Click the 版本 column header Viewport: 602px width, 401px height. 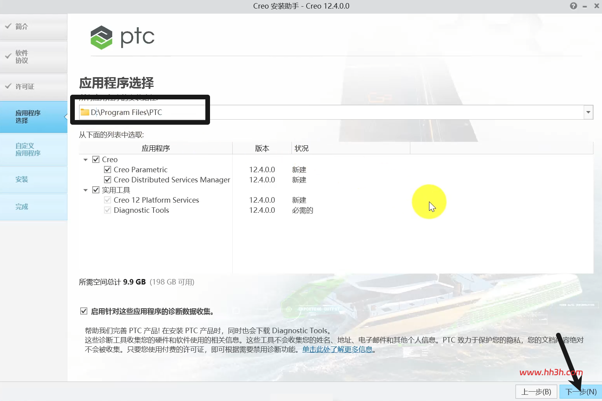[262, 148]
